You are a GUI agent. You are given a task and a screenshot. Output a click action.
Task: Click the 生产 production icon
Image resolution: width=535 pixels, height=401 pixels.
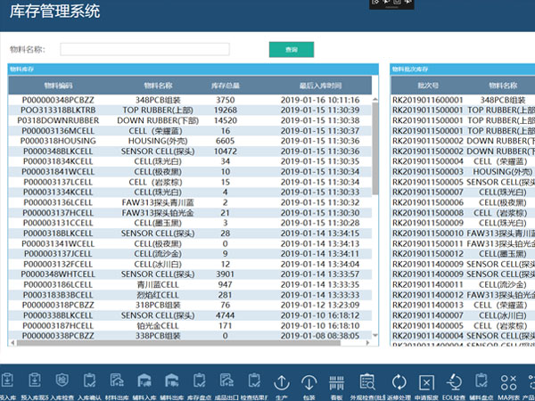click(x=282, y=381)
